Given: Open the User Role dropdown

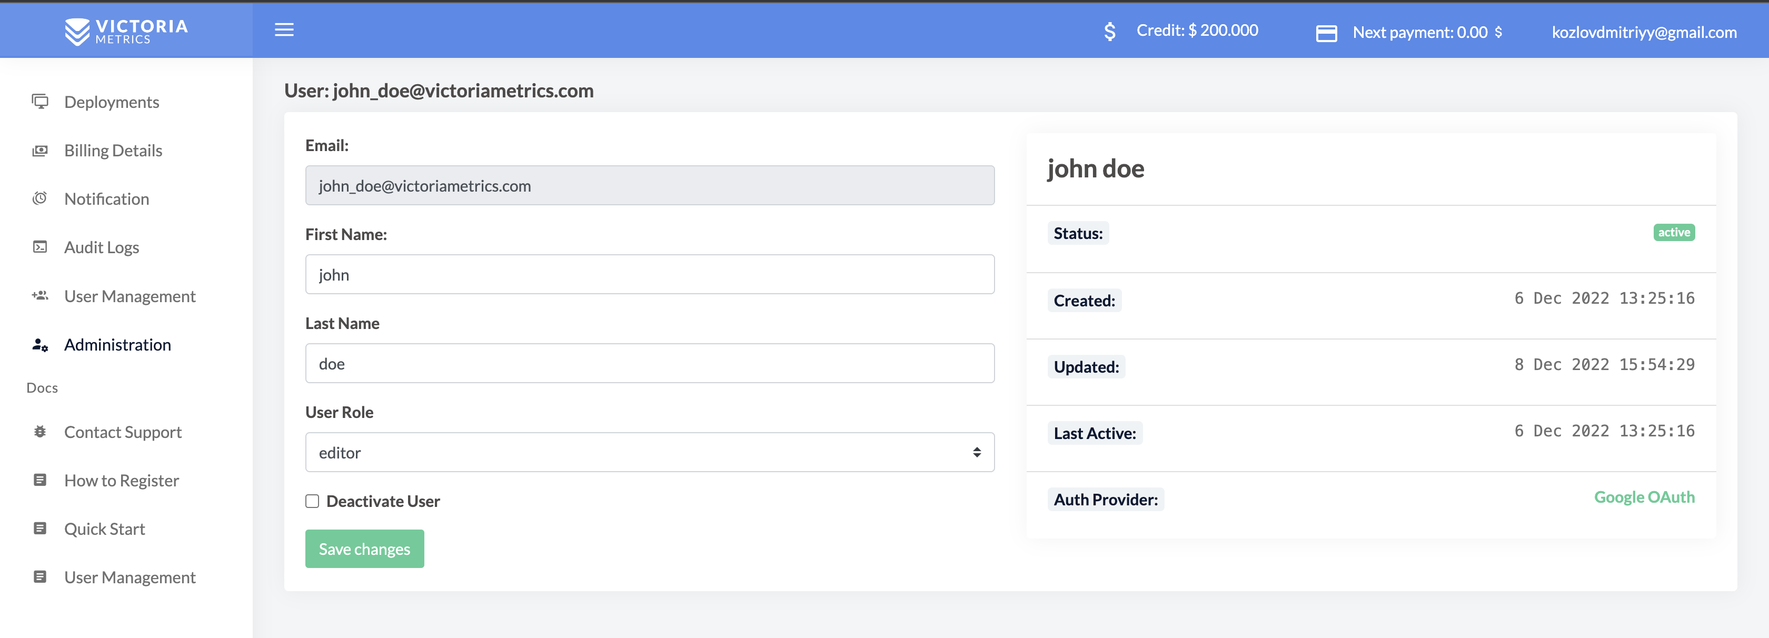Looking at the screenshot, I should click(x=650, y=452).
